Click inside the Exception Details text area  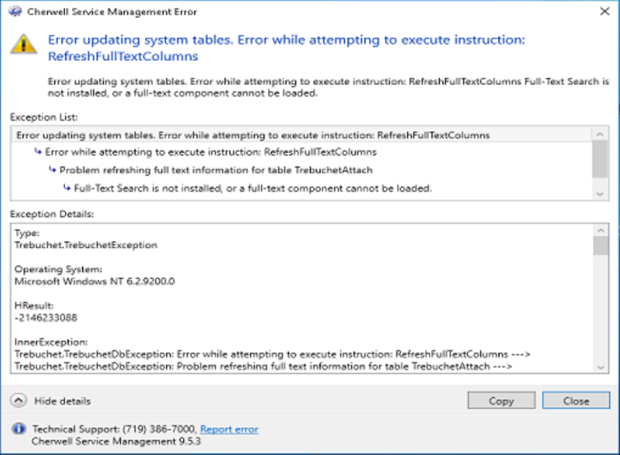tap(298, 298)
